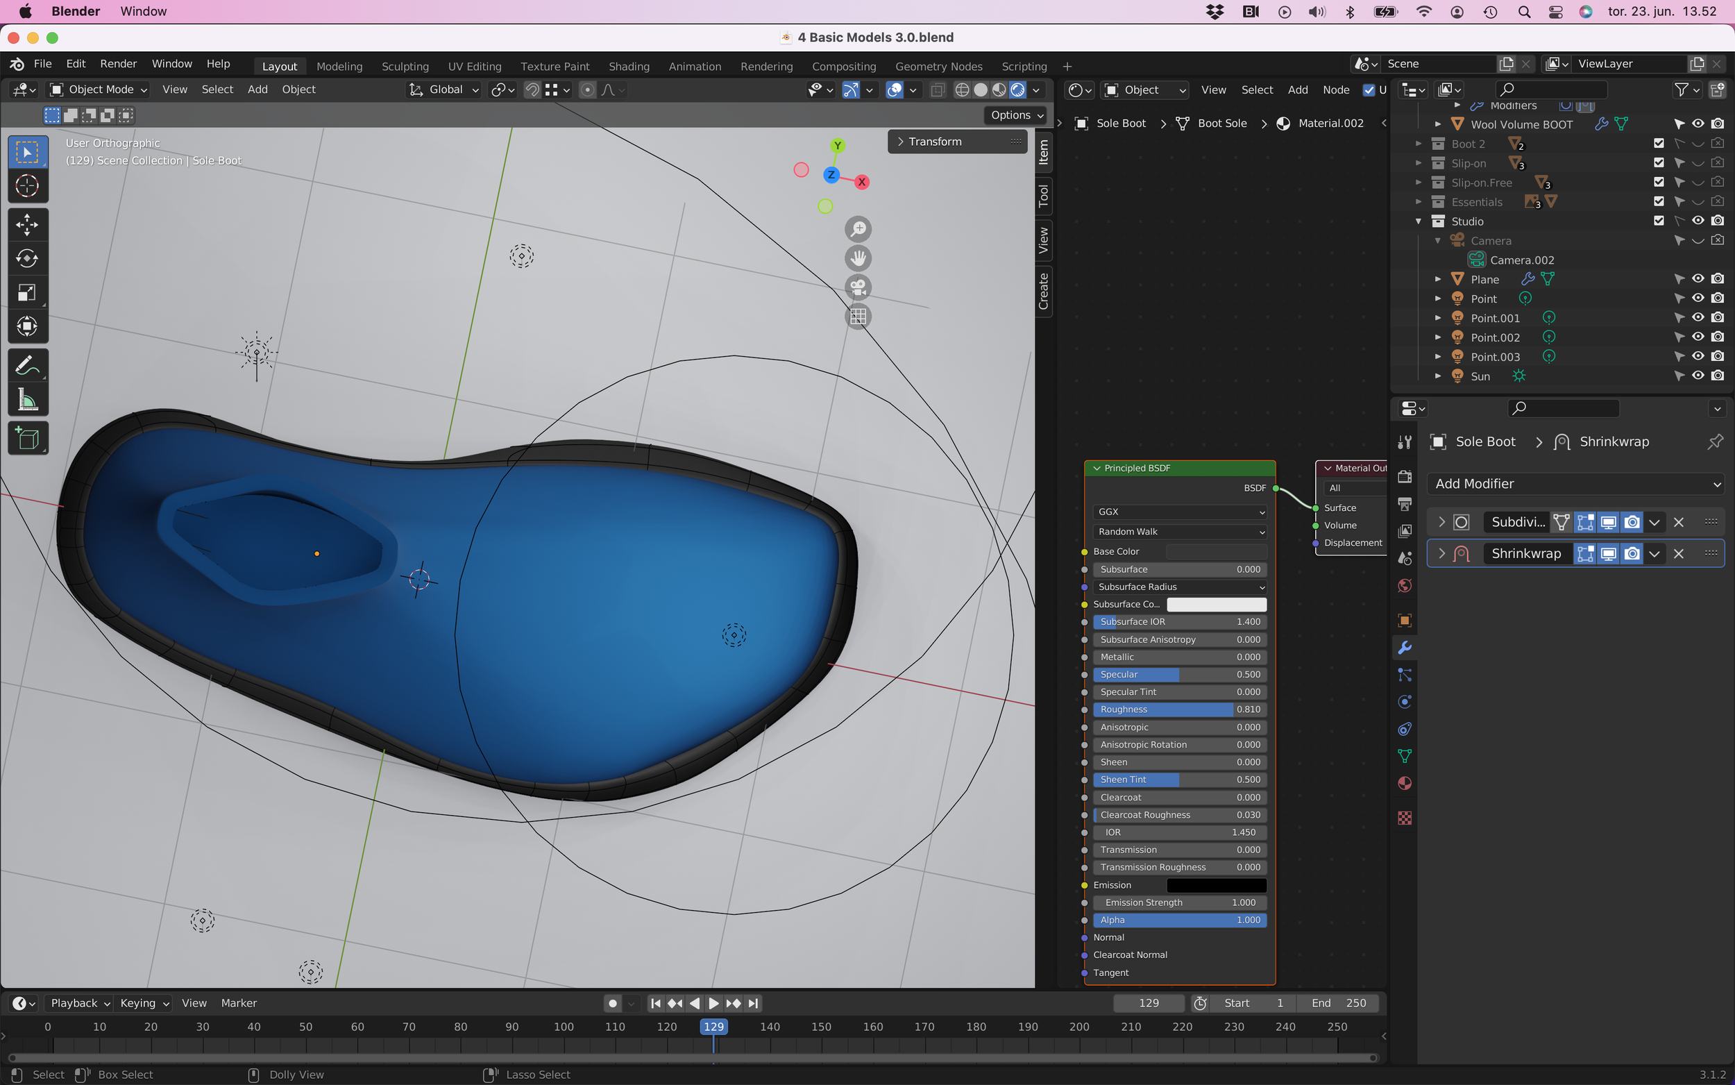
Task: Expand the Subdivision modifier panel
Action: click(x=1441, y=522)
